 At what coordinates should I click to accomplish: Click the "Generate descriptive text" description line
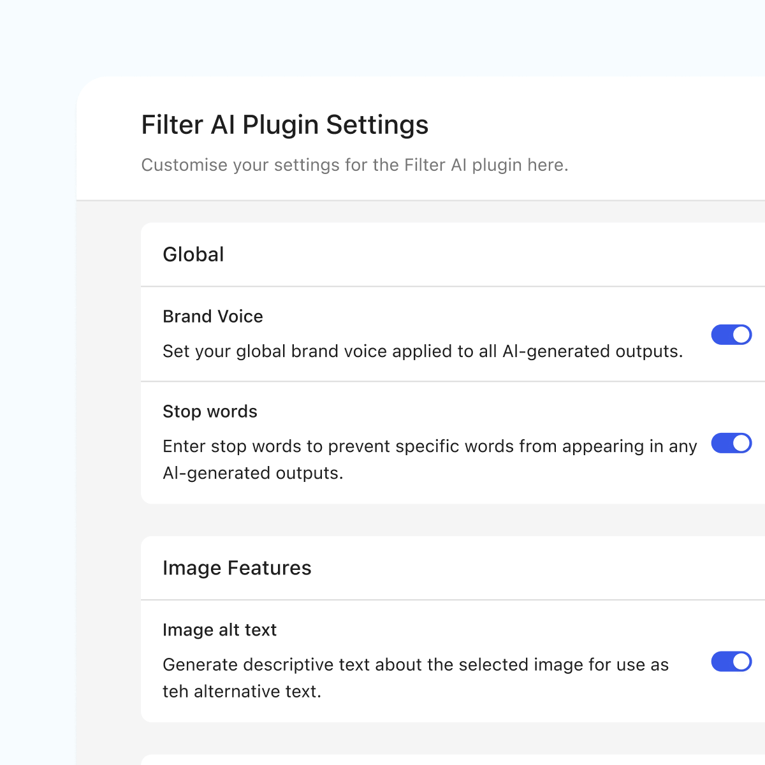coord(415,665)
